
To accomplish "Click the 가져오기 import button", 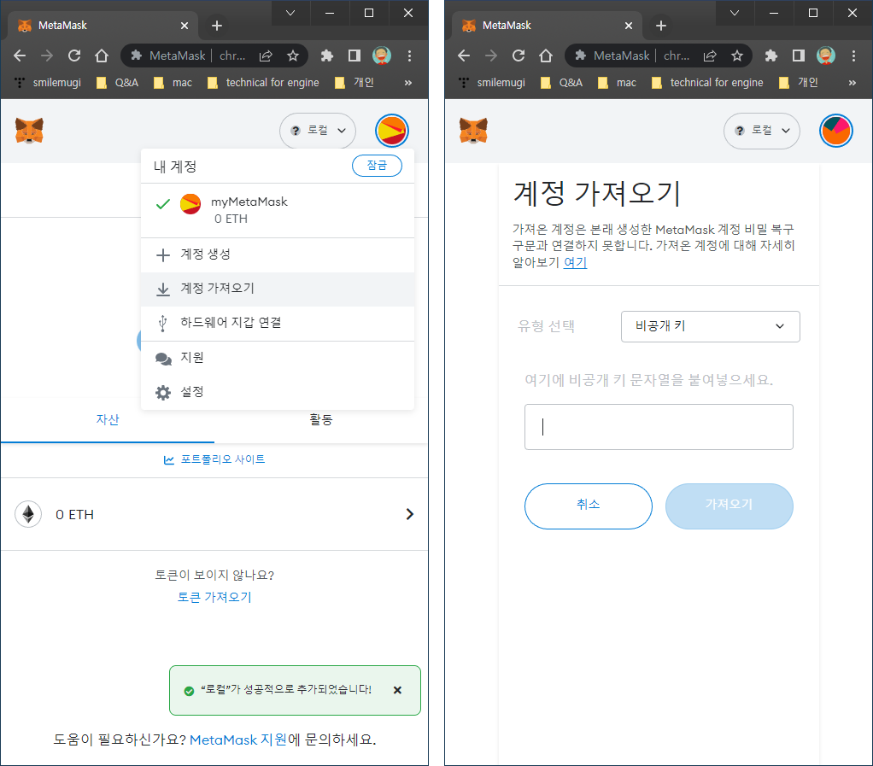I will coord(729,506).
